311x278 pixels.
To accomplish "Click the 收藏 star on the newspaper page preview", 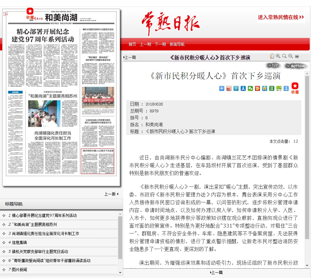I will pos(30,13).
